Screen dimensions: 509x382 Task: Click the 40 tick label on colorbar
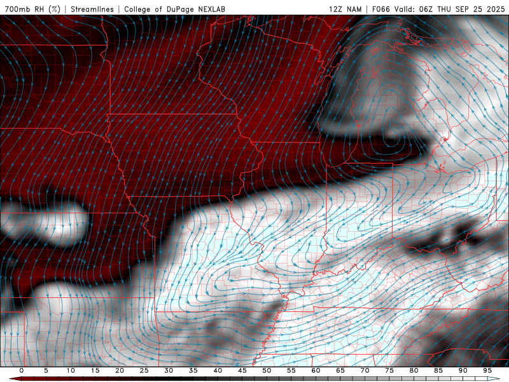point(218,371)
